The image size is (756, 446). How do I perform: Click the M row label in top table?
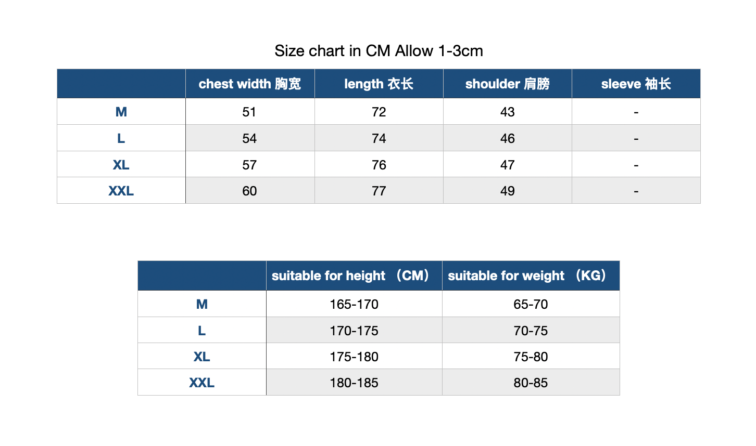121,112
